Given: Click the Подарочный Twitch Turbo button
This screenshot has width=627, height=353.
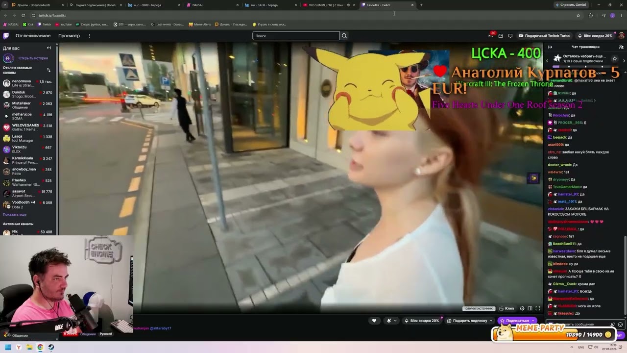Looking at the screenshot, I should click(x=544, y=36).
